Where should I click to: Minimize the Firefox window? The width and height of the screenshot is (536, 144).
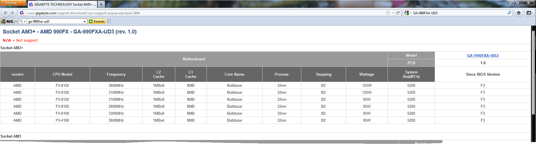[510, 3]
